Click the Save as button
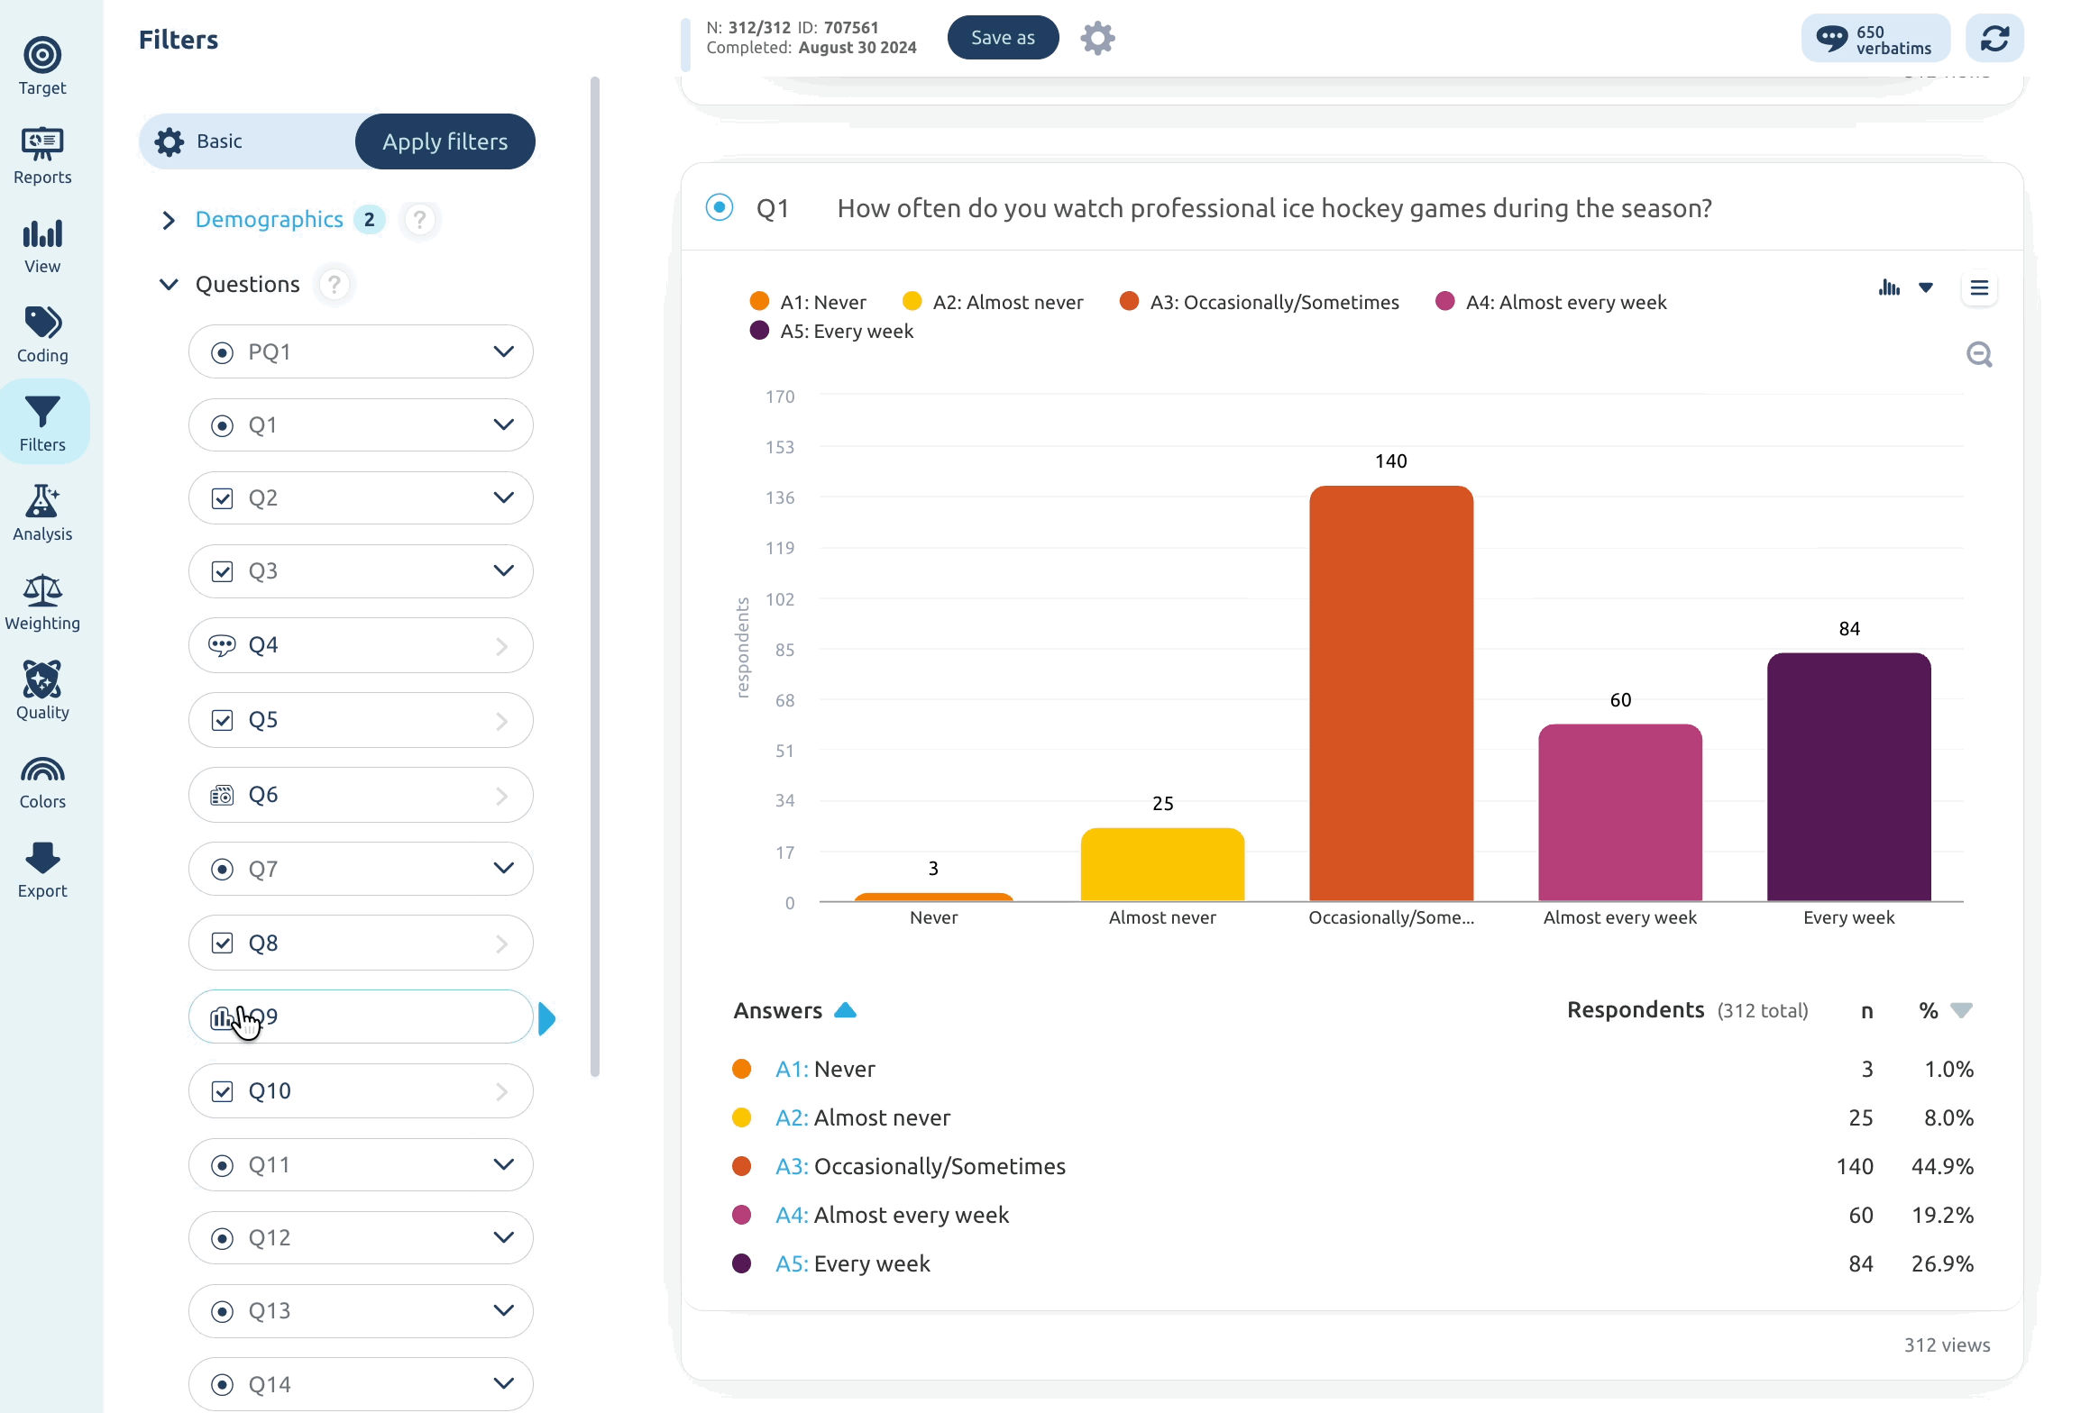 pos(1003,38)
